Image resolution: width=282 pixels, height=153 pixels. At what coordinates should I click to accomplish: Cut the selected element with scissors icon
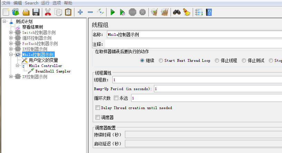(x=48, y=12)
